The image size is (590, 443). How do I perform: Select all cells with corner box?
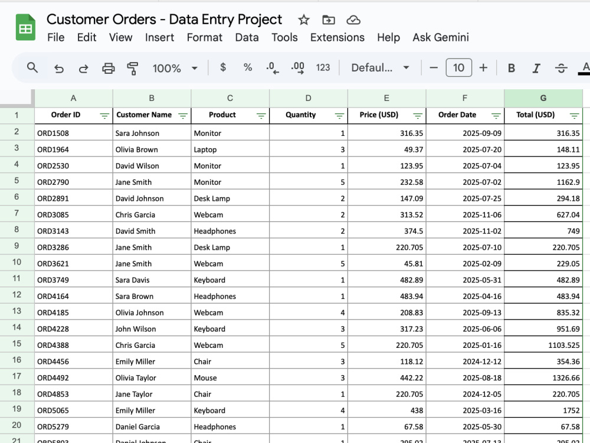[x=17, y=98]
